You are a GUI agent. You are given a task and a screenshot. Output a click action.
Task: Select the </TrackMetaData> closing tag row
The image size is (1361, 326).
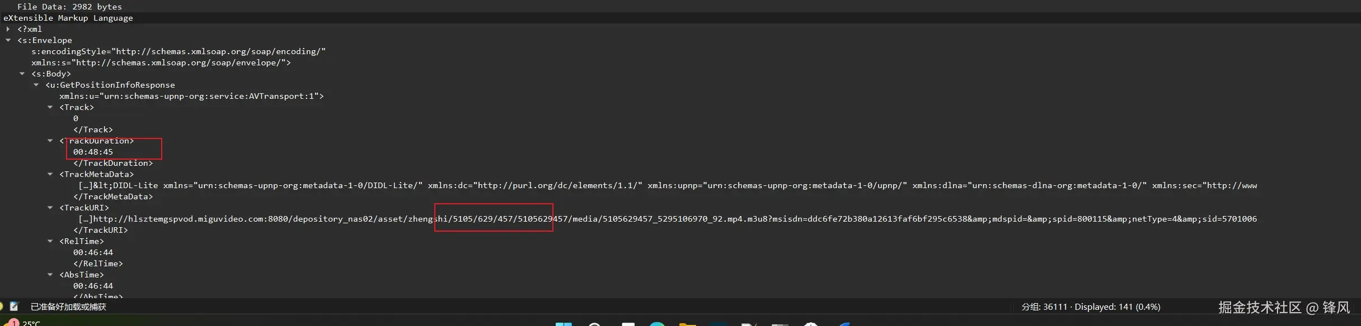113,196
